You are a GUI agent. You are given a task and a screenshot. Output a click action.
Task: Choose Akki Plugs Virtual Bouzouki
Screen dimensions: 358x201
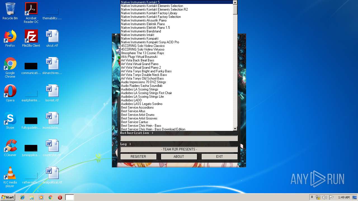click(176, 57)
